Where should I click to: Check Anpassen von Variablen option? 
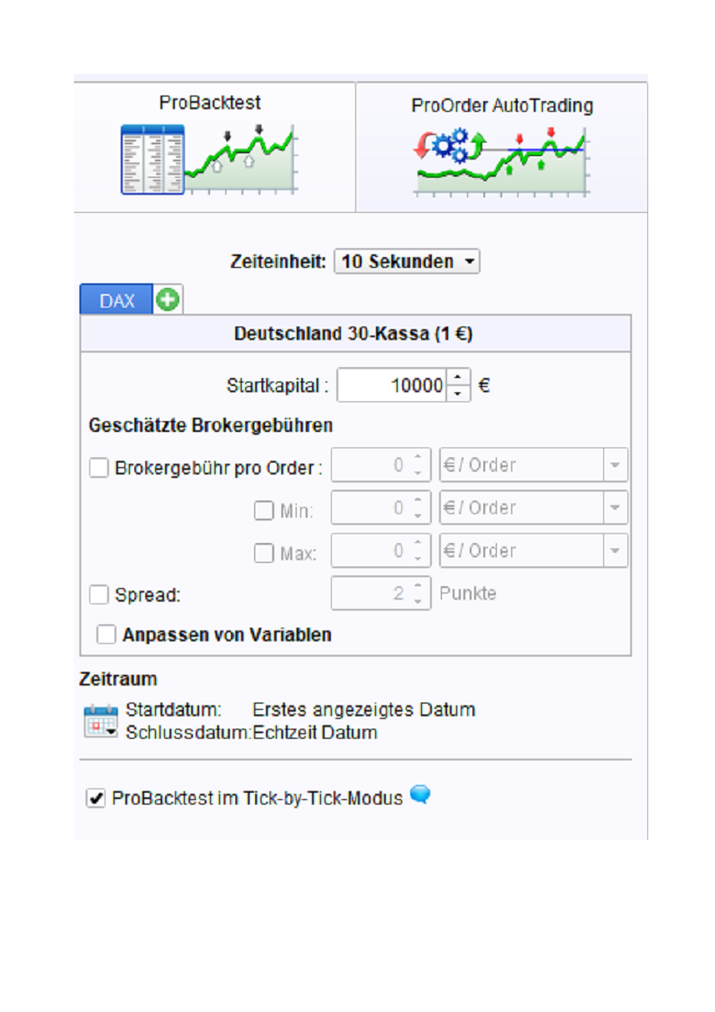[106, 635]
